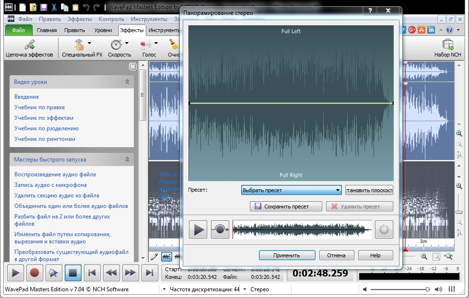The image size is (469, 298).
Task: Click the Скорость stopwatch icon
Action: point(116,45)
